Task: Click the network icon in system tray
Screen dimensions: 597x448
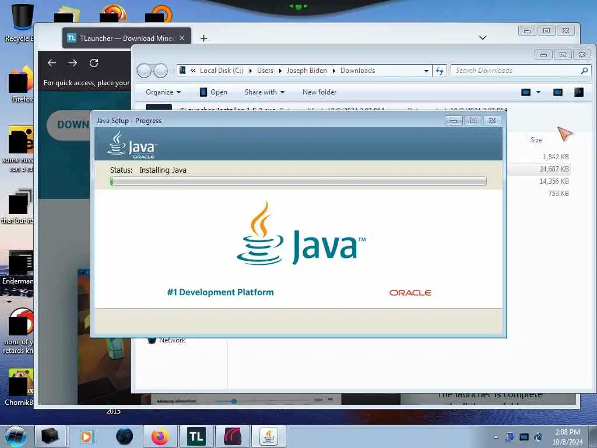Action: pyautogui.click(x=524, y=437)
